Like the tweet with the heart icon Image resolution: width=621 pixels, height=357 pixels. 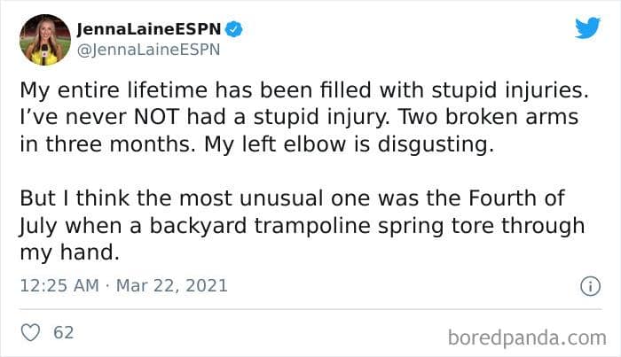point(29,333)
